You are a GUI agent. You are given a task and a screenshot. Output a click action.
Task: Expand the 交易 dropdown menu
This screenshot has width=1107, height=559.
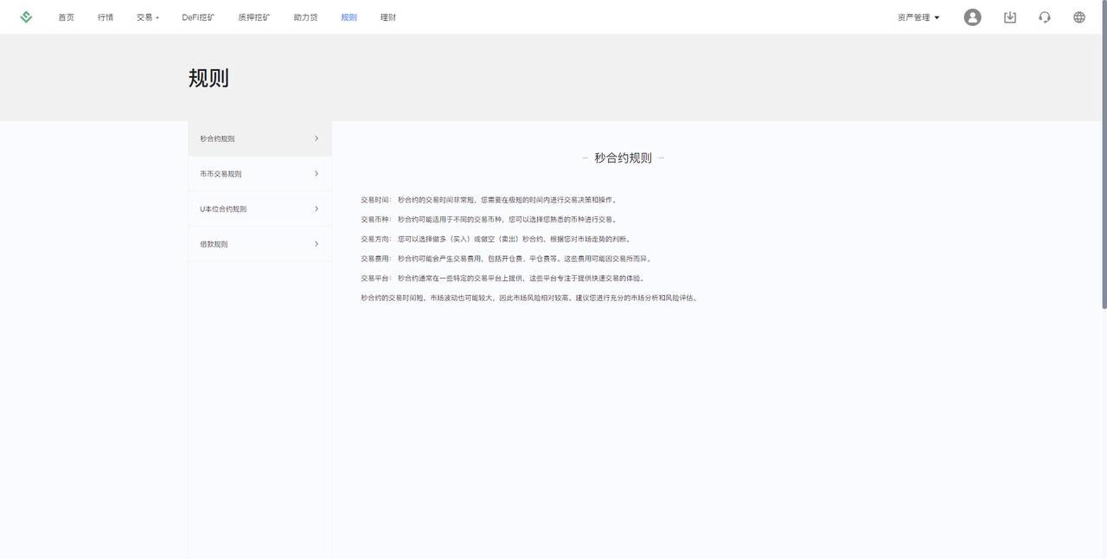tap(148, 17)
